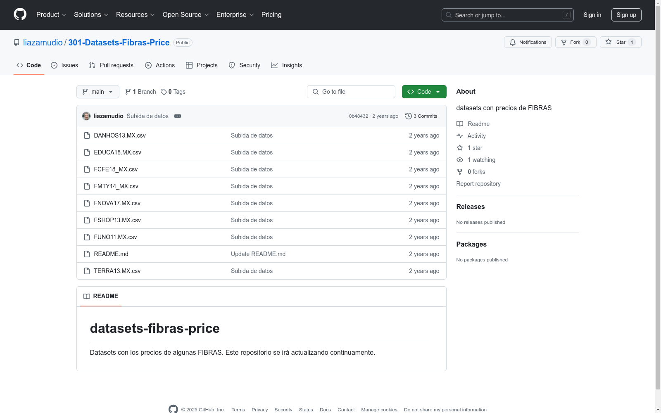Click the branch icon beside 1 Branch

point(128,92)
